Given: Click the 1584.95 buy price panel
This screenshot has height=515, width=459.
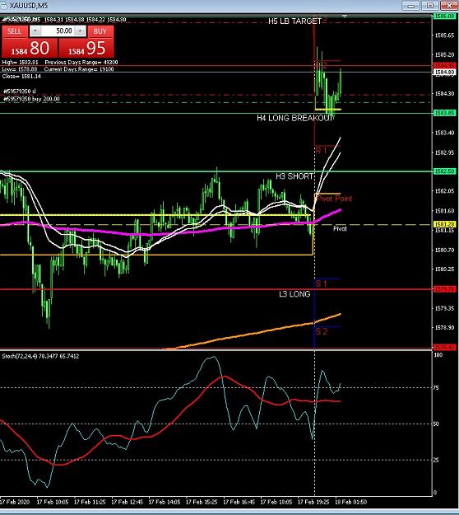Looking at the screenshot, I should click(86, 48).
